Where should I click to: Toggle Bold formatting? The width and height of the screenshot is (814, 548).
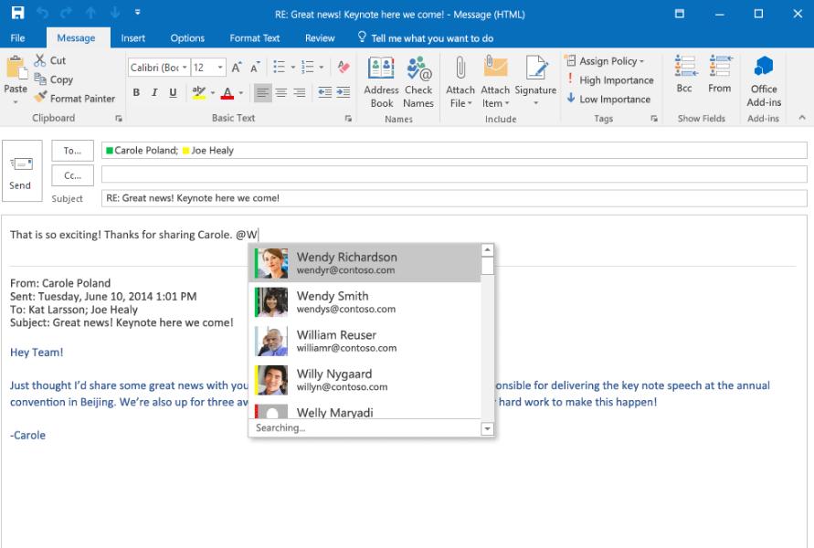point(136,92)
